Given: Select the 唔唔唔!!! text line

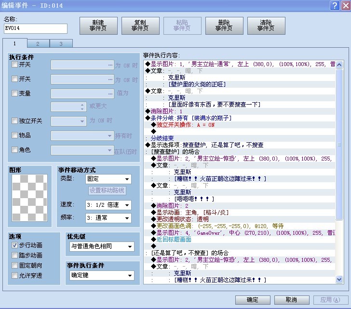Looking at the screenshot, I should point(240,199).
